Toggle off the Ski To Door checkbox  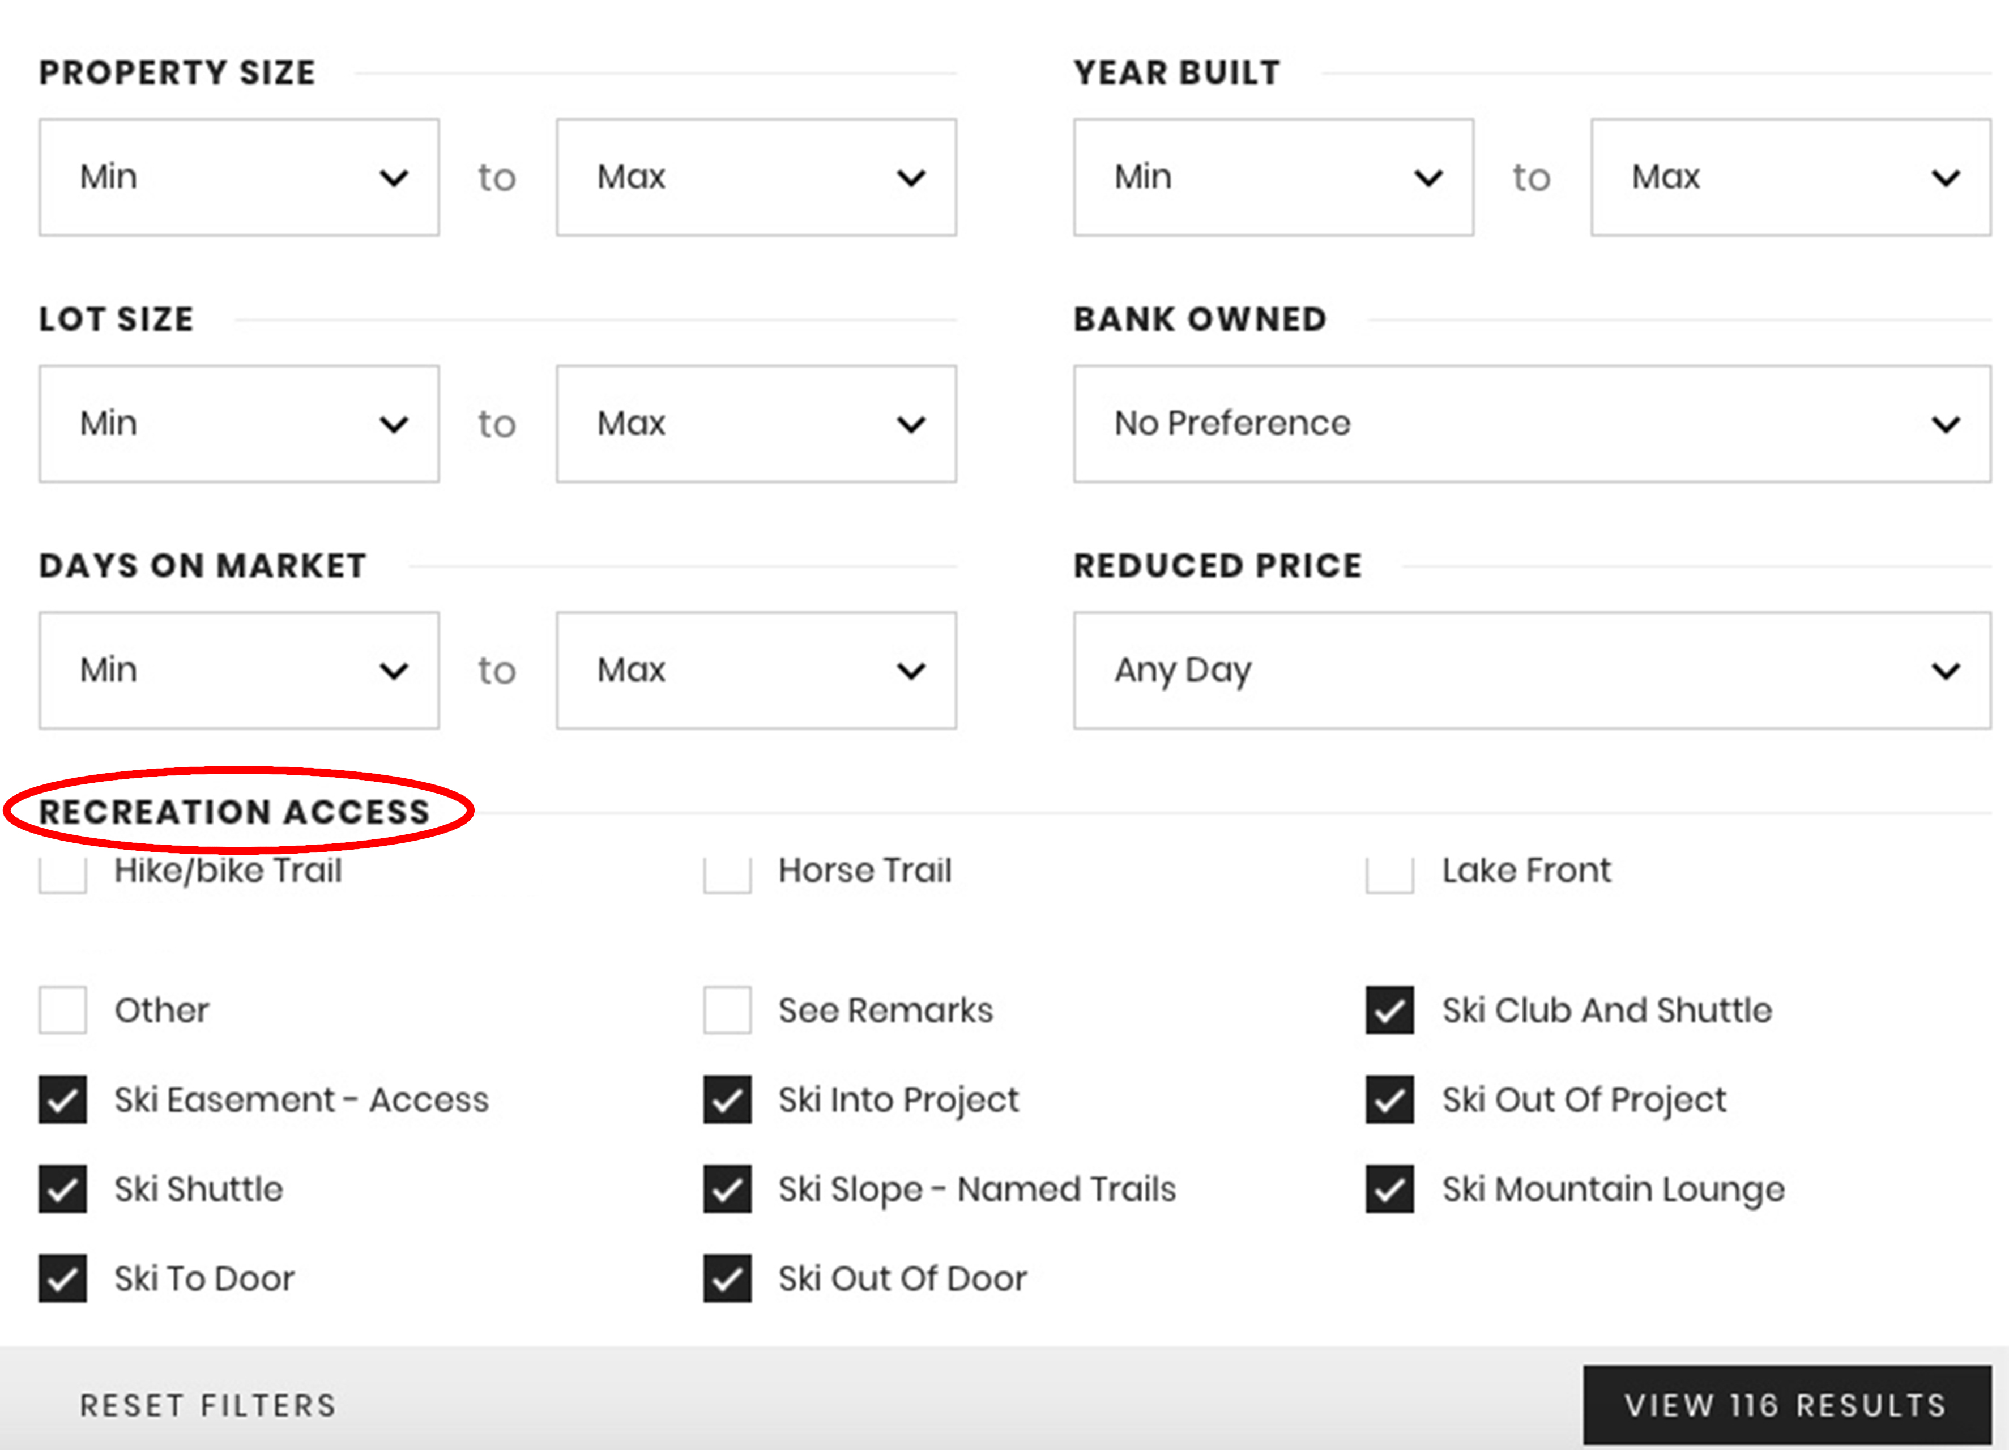(x=61, y=1278)
